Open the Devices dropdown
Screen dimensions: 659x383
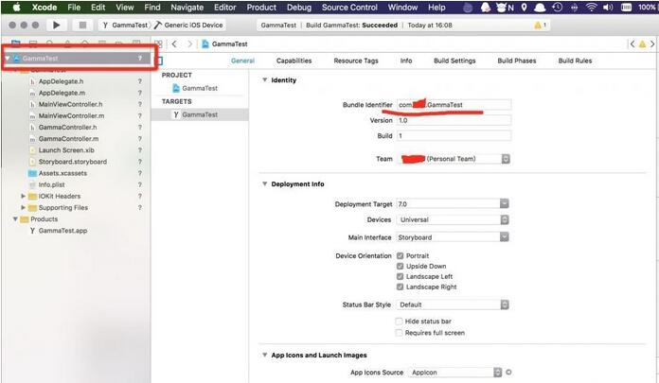(453, 219)
